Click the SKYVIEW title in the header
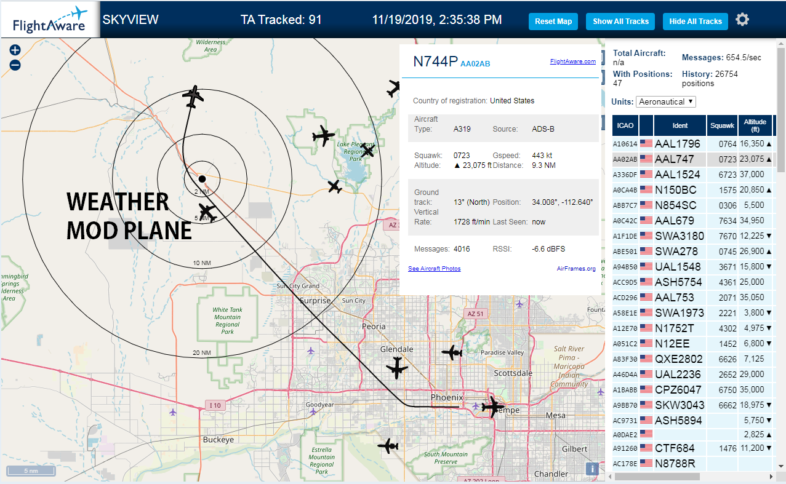 click(130, 20)
